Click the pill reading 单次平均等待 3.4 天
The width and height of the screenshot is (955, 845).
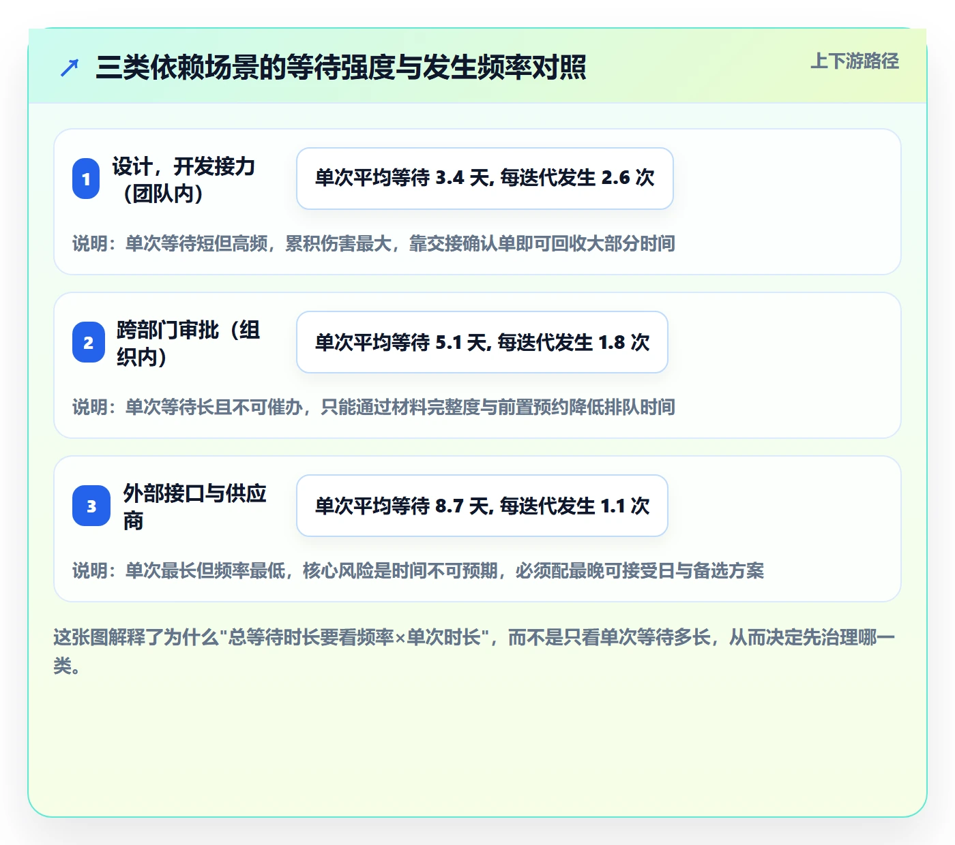(485, 179)
